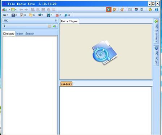Click the Content tab button

(x=66, y=84)
